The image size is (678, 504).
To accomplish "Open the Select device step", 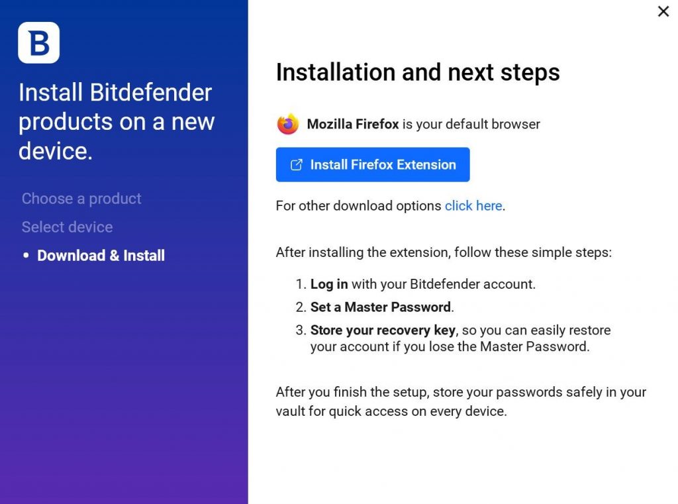I will coord(67,227).
